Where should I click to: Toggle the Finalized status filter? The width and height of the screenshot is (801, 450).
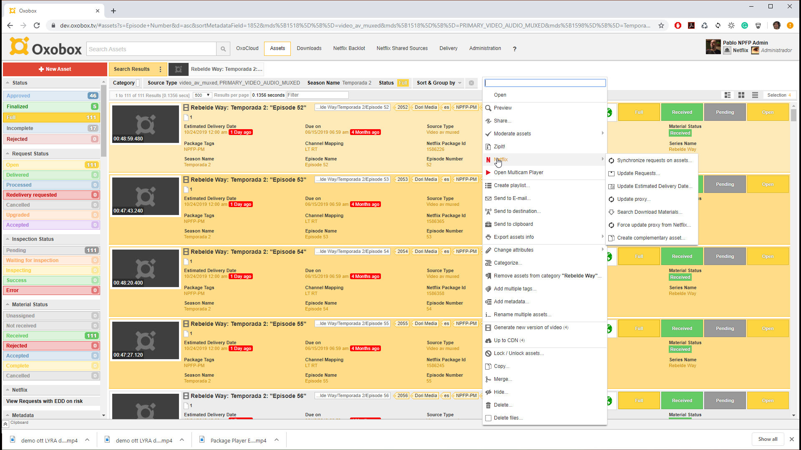pyautogui.click(x=52, y=107)
